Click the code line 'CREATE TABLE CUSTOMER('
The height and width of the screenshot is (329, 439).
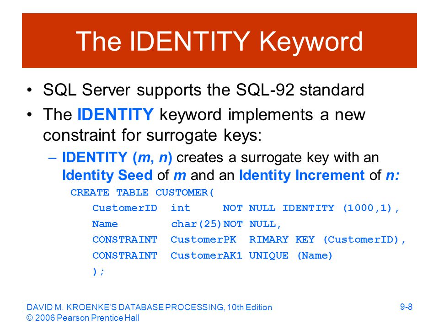click(142, 192)
